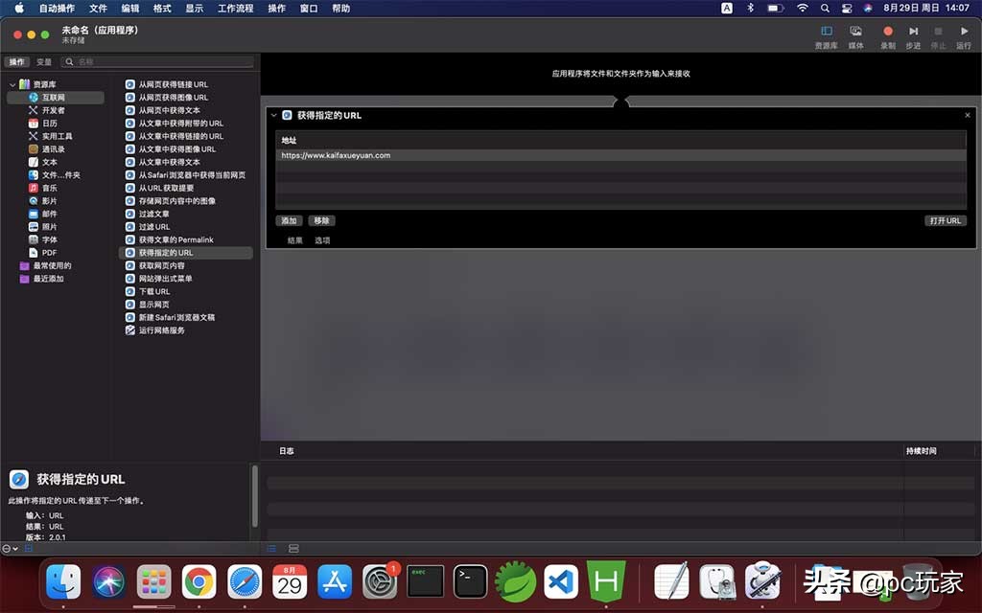Click the 添加 button to add URL
This screenshot has width=982, height=613.
(289, 220)
